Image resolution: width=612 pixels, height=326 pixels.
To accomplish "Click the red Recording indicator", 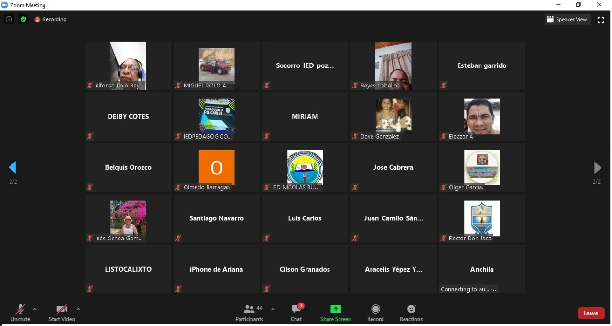I will [51, 20].
